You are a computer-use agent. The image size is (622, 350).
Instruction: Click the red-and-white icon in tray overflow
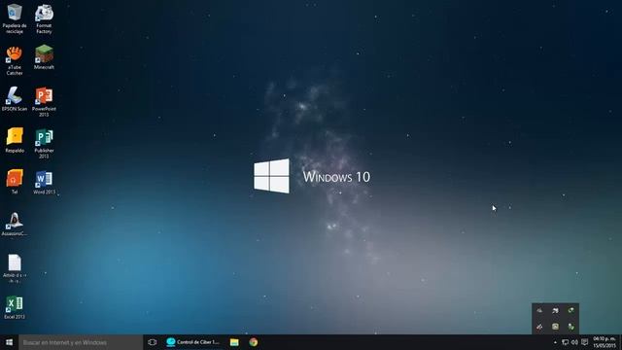[x=539, y=327]
